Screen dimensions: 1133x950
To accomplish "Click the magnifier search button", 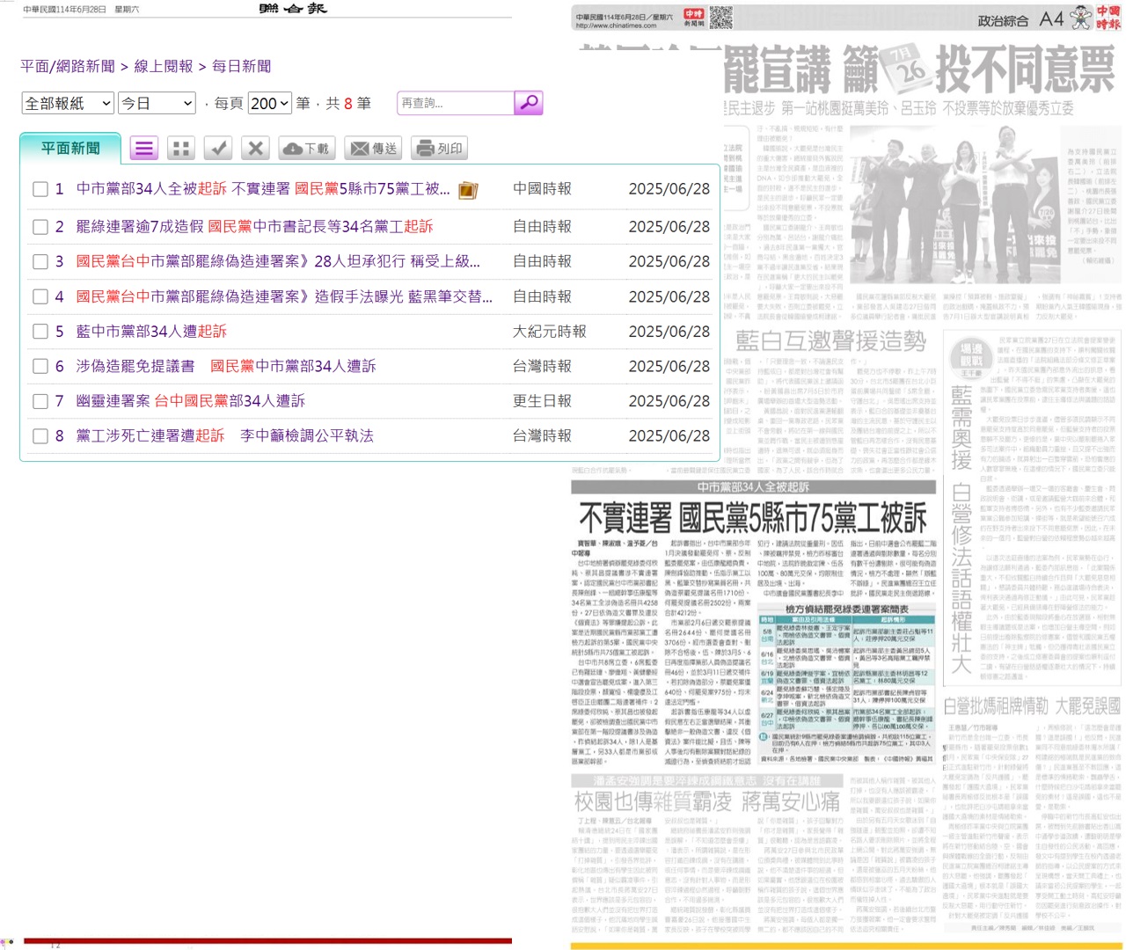I will [x=528, y=103].
